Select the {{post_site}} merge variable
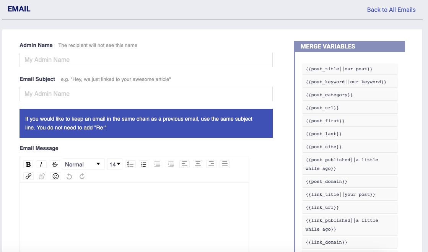Viewport: 428px width, 252px height. [350, 147]
